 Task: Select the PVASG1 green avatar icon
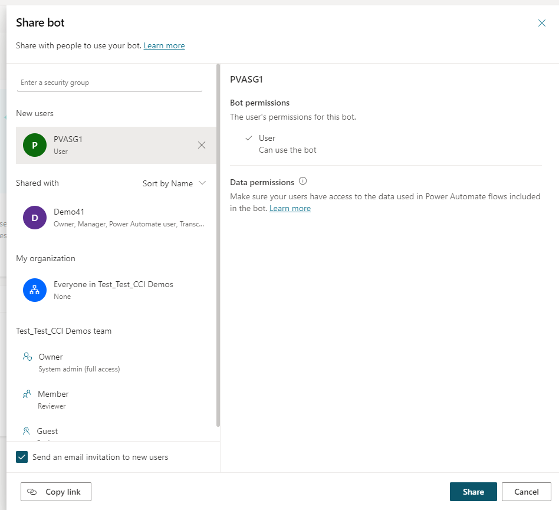35,145
